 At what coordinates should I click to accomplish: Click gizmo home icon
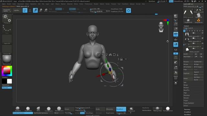(110, 54)
